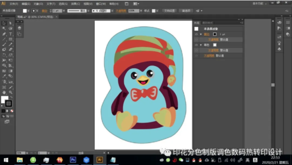Collapse the stroke row triangle in Appearance
Viewport: 292px width, 165px height.
point(201,34)
